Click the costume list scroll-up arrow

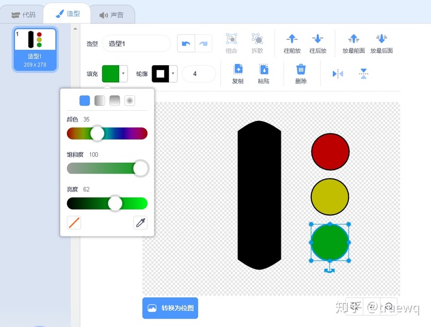(x=75, y=29)
